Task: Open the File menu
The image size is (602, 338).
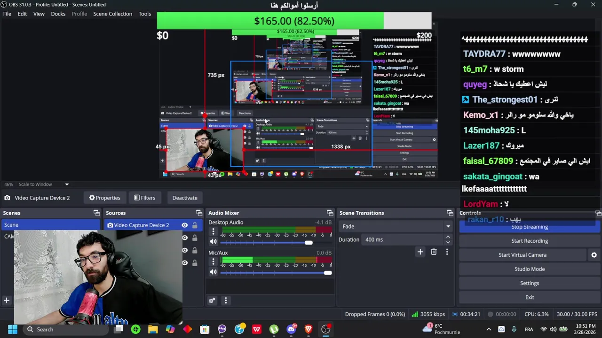Action: point(7,14)
